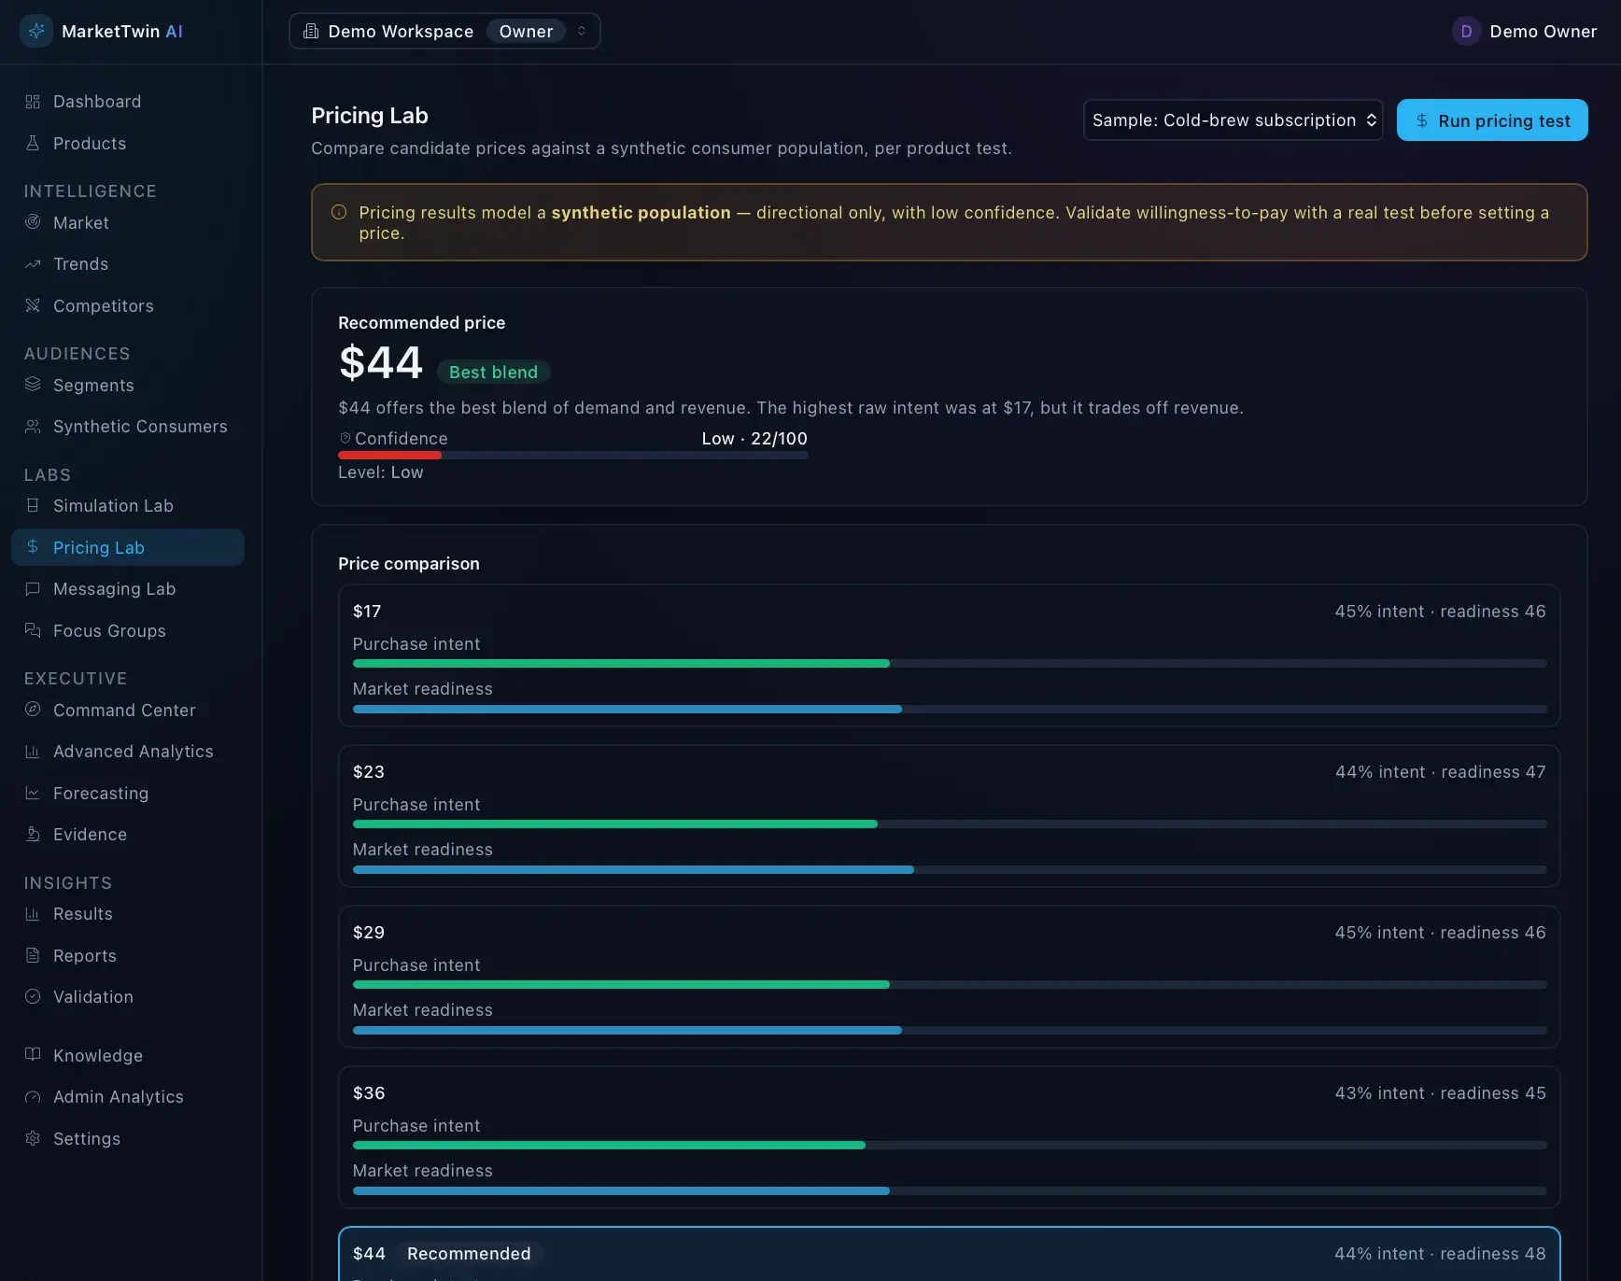Select the $44 Recommended price card
Screen dimensions: 1621x1281
[x=949, y=1254]
